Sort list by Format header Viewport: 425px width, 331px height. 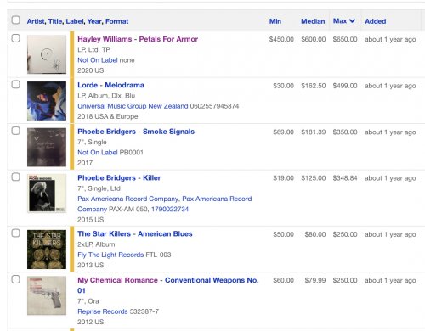pos(116,21)
